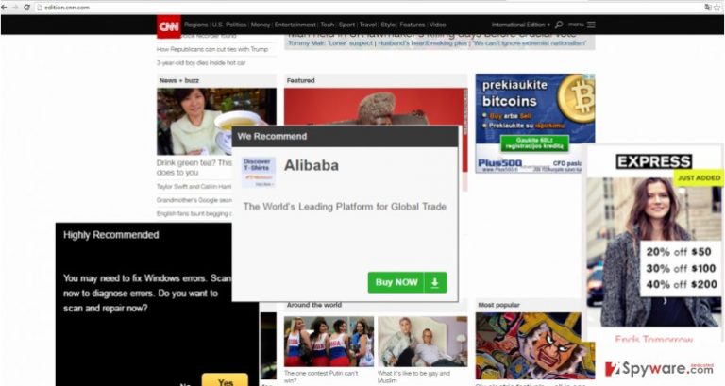
Task: Open Travel section
Action: (x=368, y=25)
